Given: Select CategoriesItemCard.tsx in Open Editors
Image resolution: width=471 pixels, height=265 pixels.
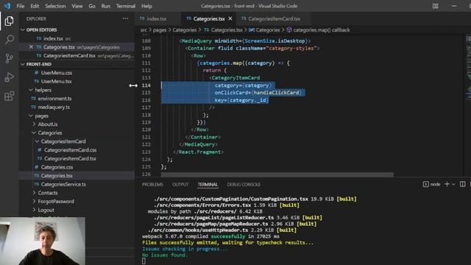Looking at the screenshot, I should pos(69,56).
